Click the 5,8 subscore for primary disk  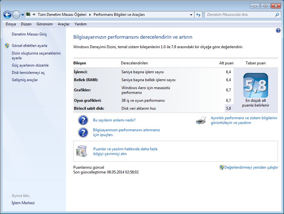[228, 108]
